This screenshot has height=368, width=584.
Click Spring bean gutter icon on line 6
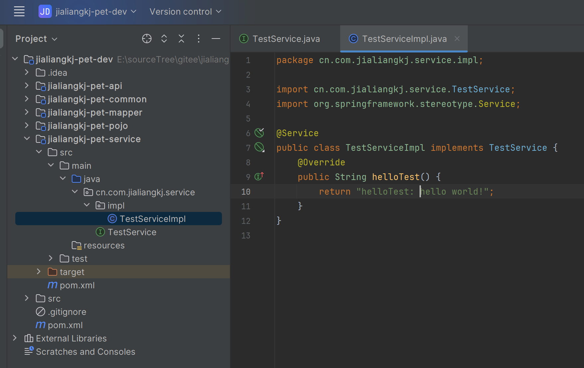(x=259, y=133)
